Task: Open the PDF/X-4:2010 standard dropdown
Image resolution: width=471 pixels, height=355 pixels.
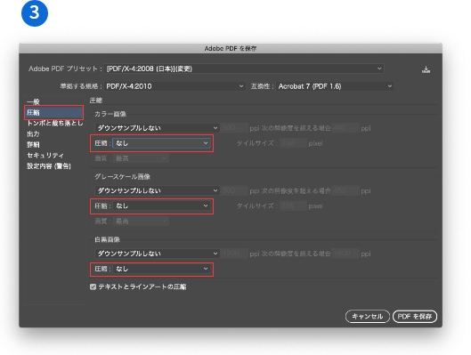Action: (175, 86)
